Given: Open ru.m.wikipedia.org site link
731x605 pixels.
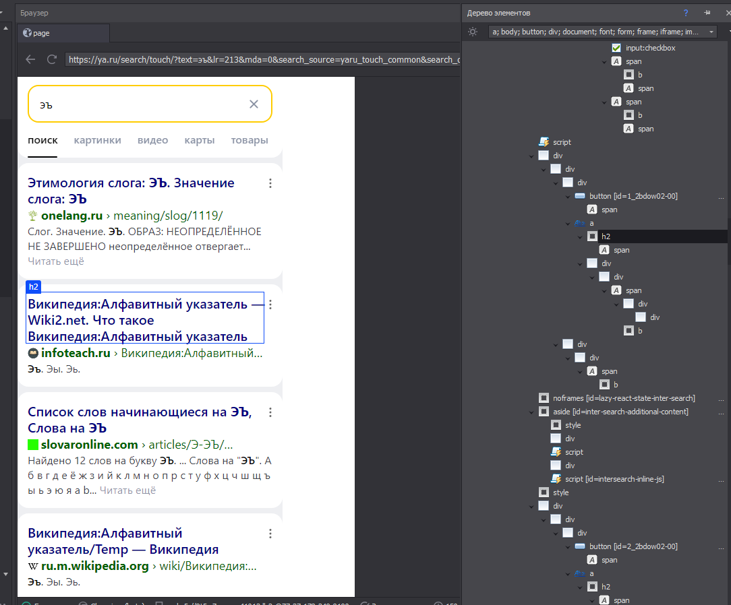Looking at the screenshot, I should pyautogui.click(x=94, y=566).
